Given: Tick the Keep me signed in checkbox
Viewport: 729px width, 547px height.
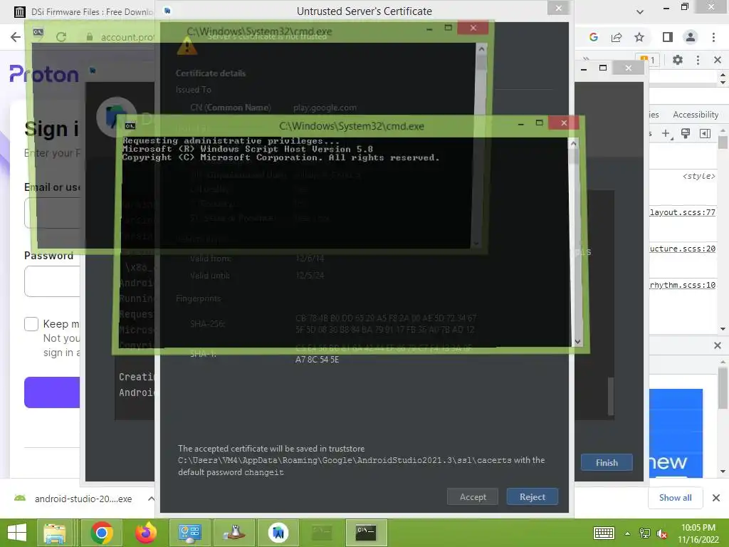Looking at the screenshot, I should [31, 324].
